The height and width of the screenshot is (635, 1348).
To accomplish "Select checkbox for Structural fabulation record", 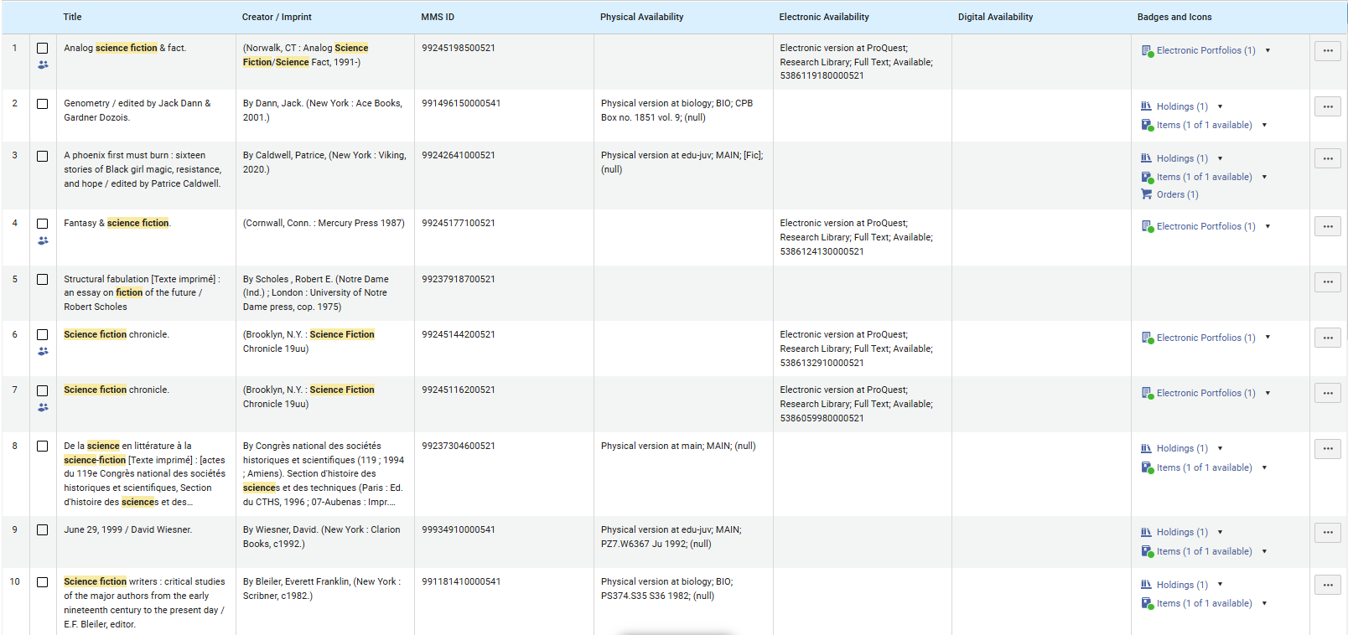I will tap(43, 280).
